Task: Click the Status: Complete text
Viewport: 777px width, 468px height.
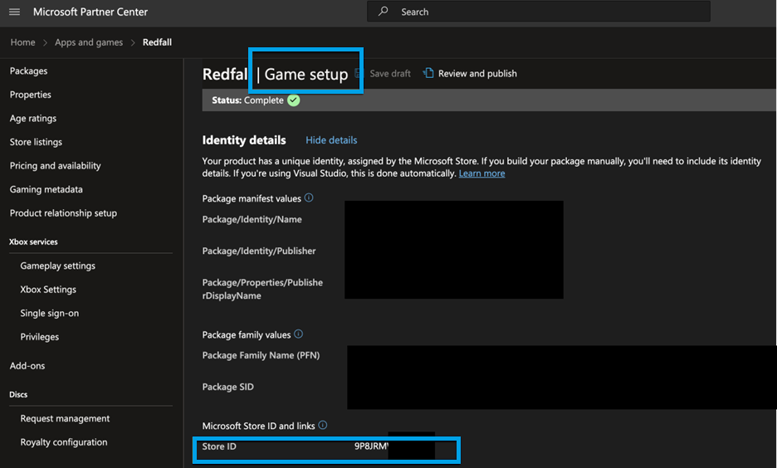Action: (x=247, y=100)
